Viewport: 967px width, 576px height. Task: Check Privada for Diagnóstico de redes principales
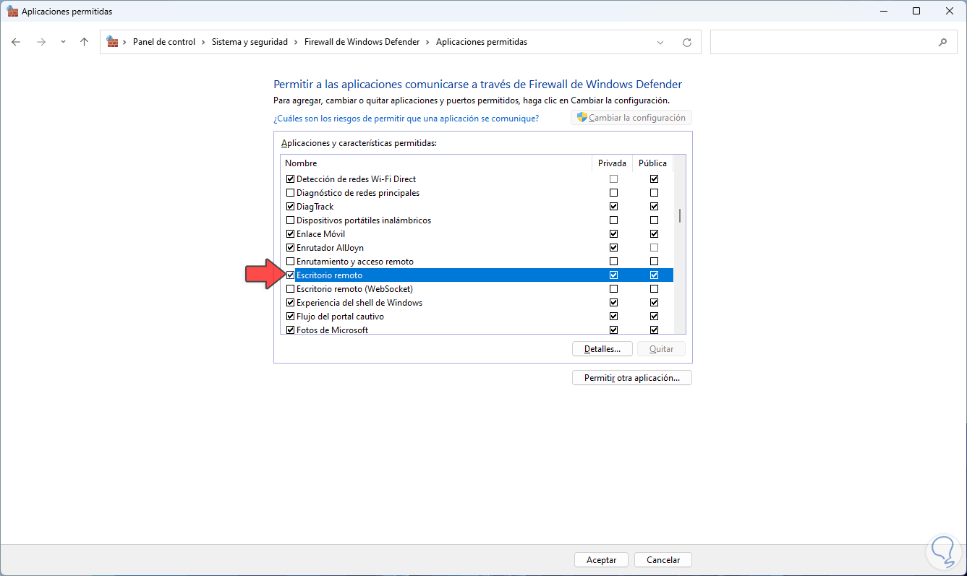tap(614, 193)
